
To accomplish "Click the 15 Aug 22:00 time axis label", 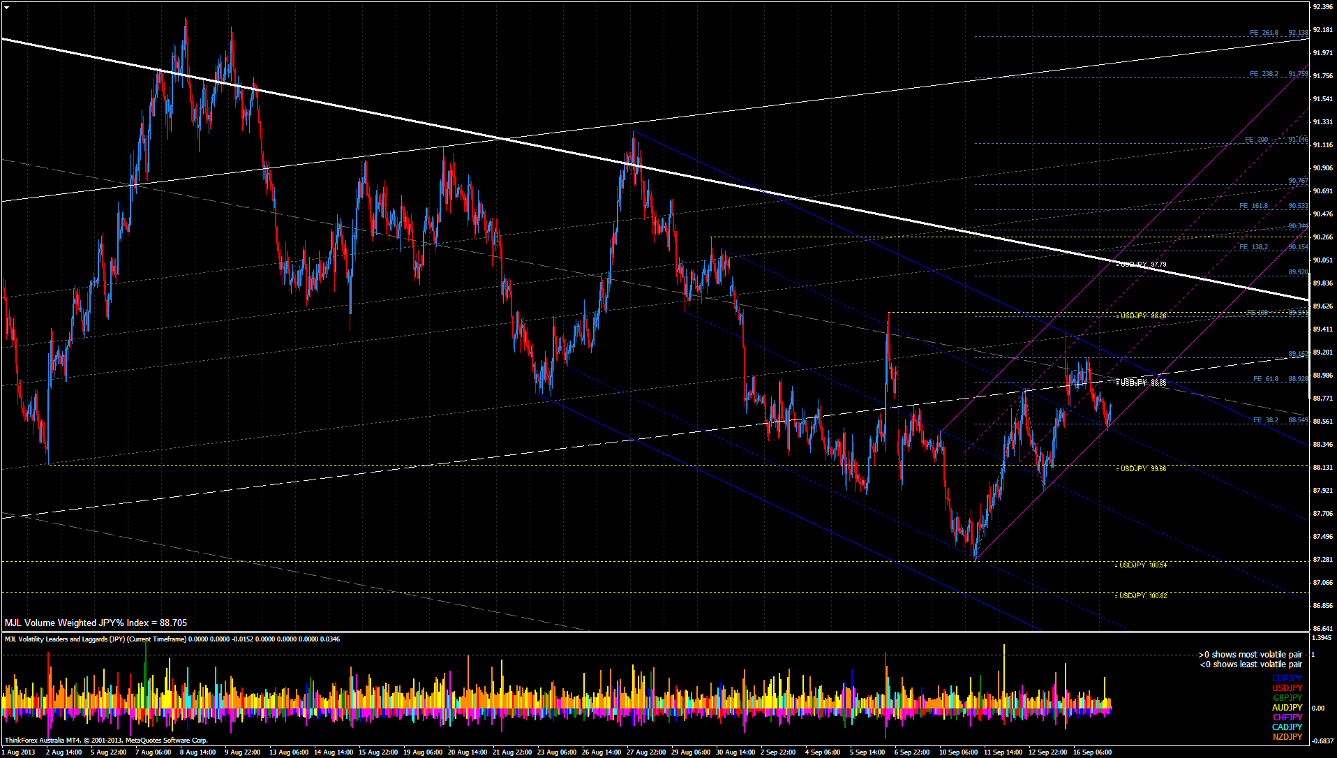I will pyautogui.click(x=378, y=752).
